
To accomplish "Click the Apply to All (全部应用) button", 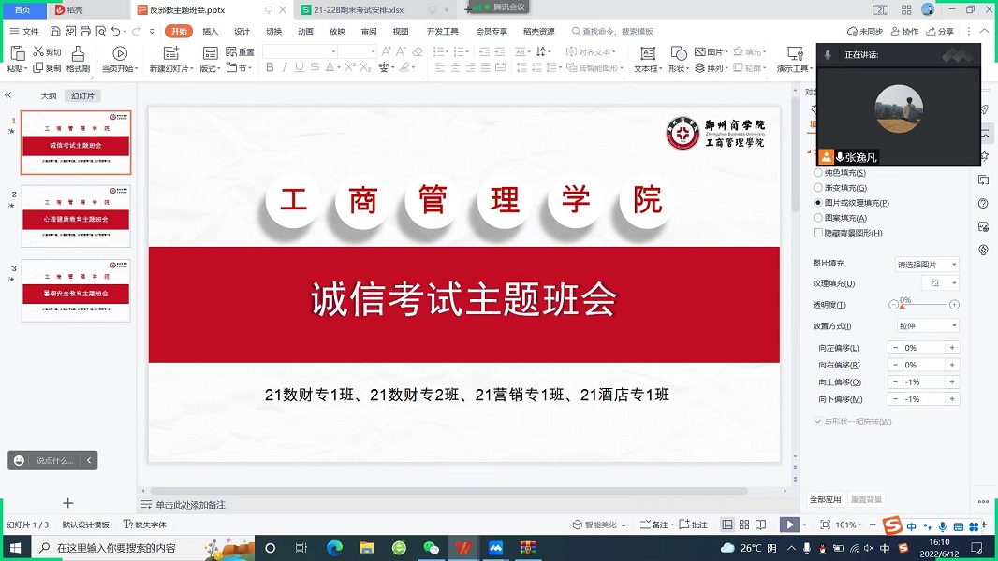I will tap(825, 499).
